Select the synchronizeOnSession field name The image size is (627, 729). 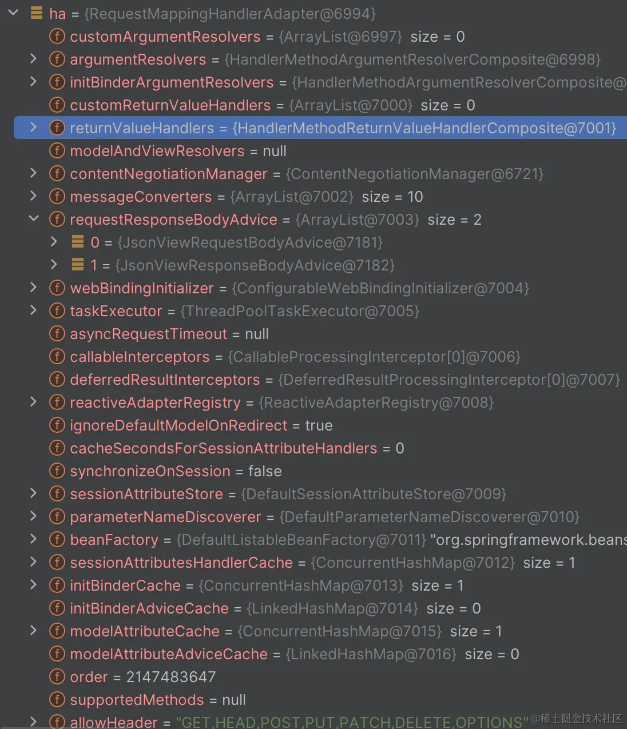[150, 471]
